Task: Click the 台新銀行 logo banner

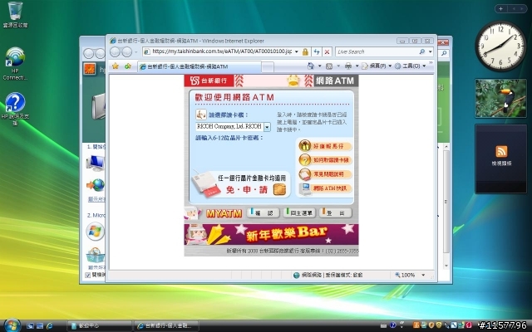Action: click(x=209, y=81)
